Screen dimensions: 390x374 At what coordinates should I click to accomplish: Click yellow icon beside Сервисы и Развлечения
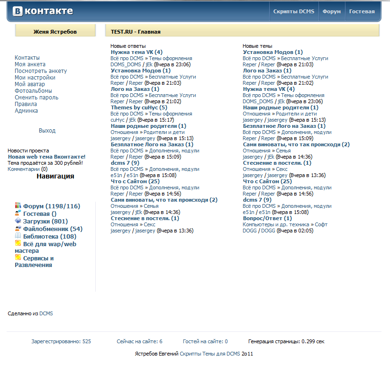[18, 257]
